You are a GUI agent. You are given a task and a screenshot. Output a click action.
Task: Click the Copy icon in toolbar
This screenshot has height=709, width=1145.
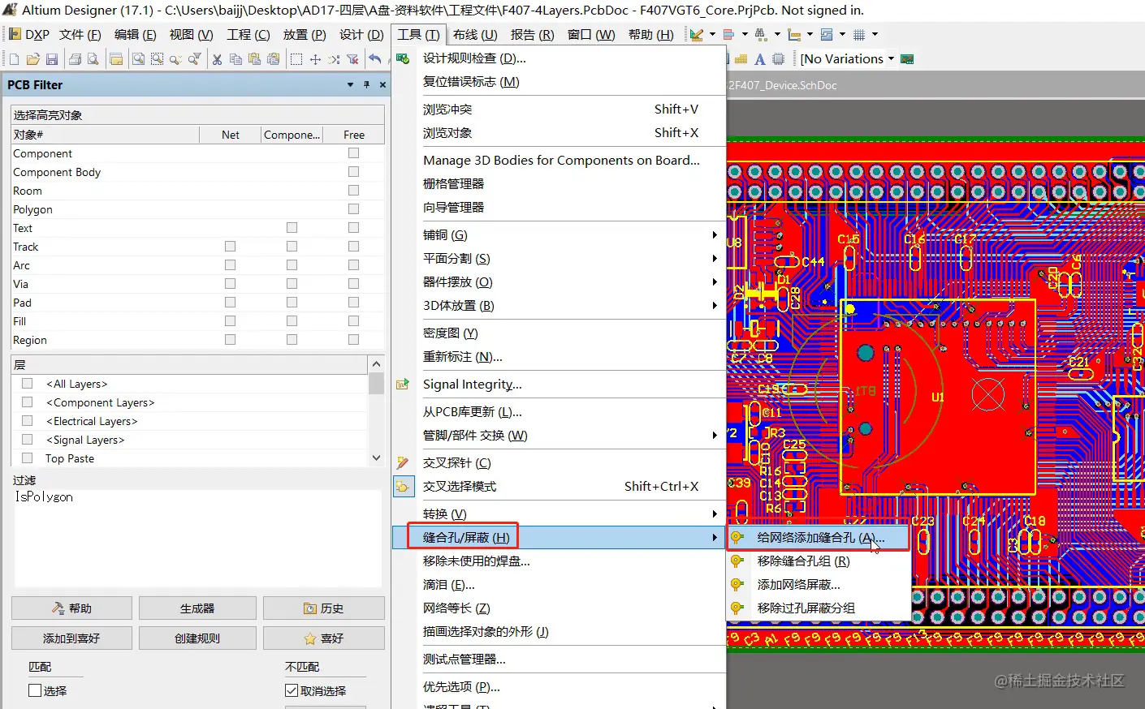tap(235, 59)
